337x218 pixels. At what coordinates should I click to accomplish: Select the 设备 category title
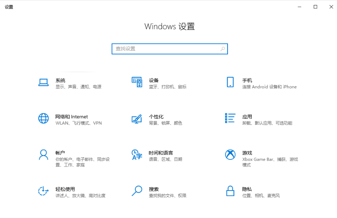pyautogui.click(x=154, y=81)
